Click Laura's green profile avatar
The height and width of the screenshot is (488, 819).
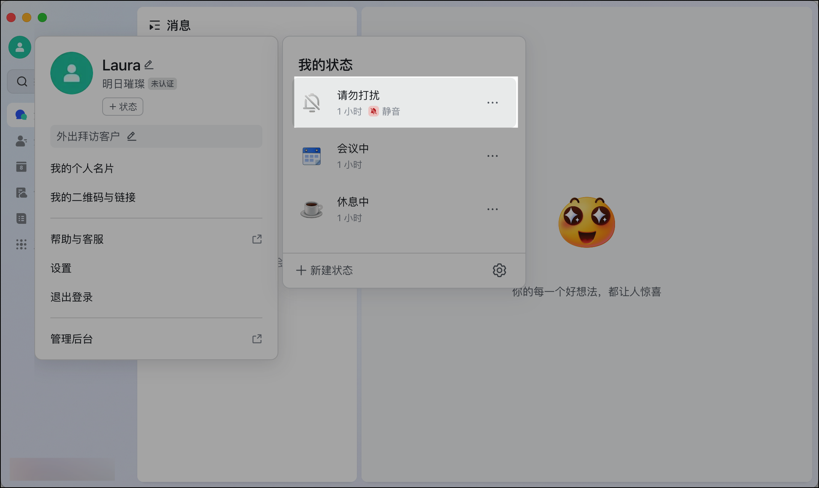71,73
